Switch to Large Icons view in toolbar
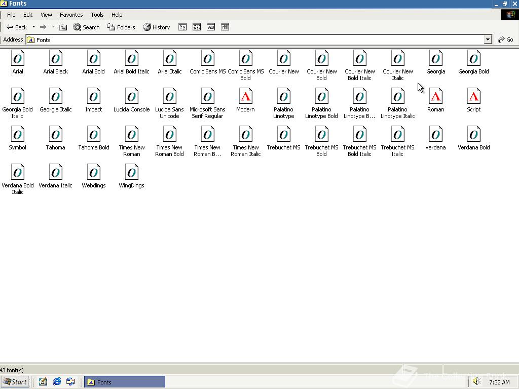Viewport: 519px width, 389px height. [x=182, y=27]
